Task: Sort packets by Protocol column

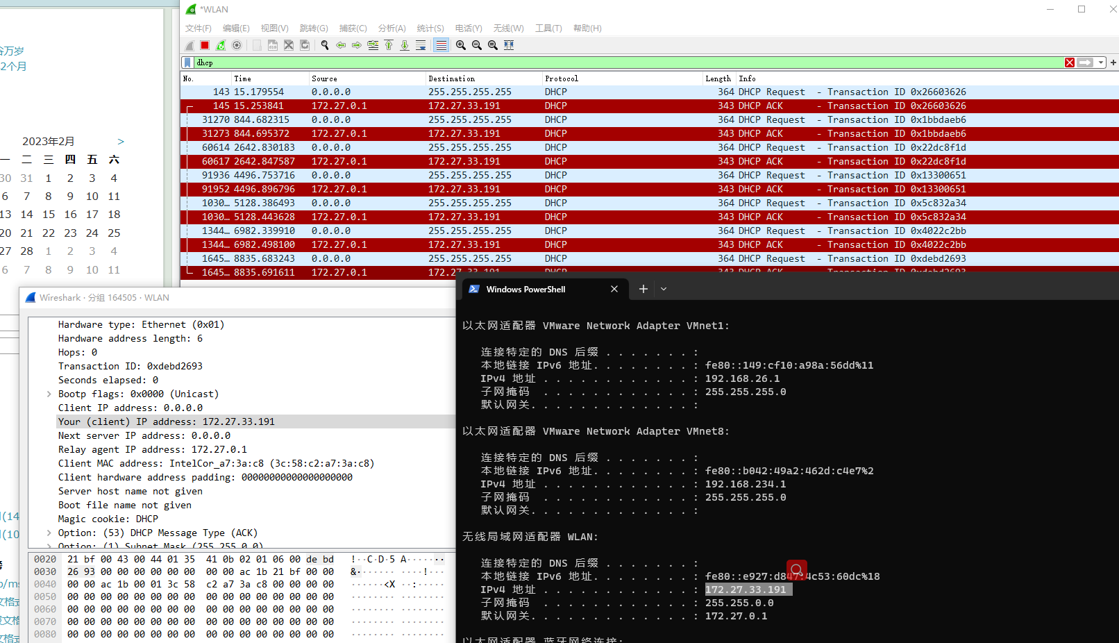Action: [622, 78]
